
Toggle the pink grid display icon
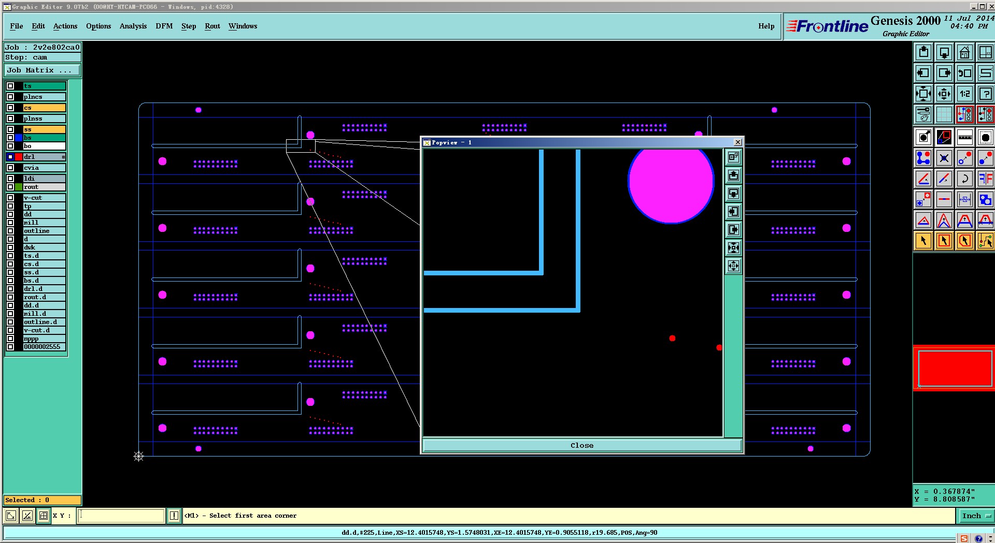pyautogui.click(x=944, y=114)
